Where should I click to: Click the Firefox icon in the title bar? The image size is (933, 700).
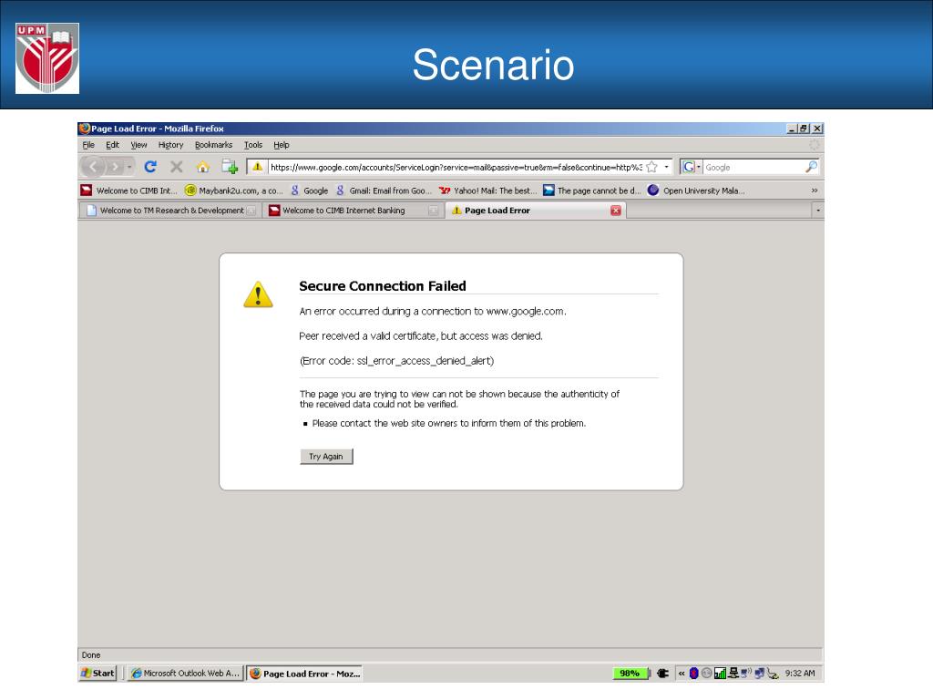tap(85, 128)
